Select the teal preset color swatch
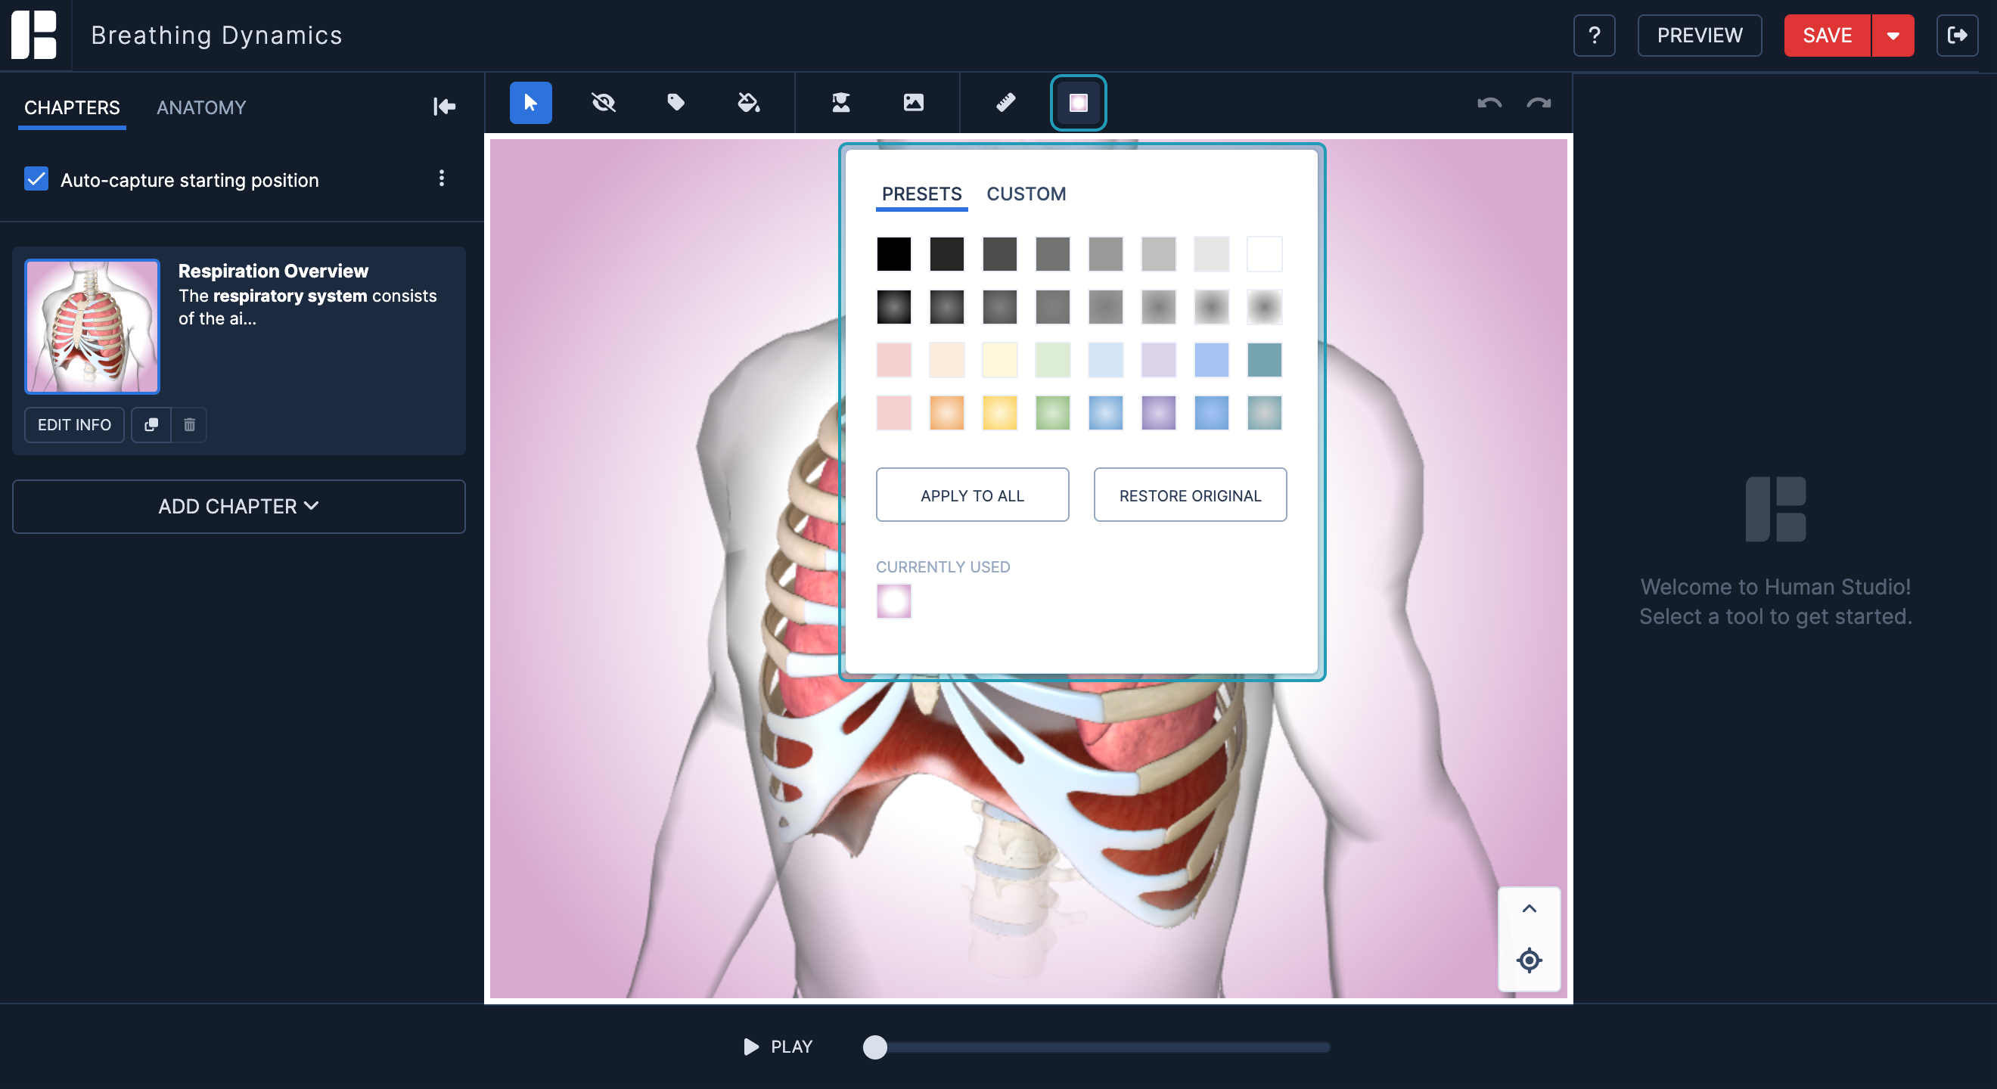Image resolution: width=1997 pixels, height=1089 pixels. click(1263, 360)
